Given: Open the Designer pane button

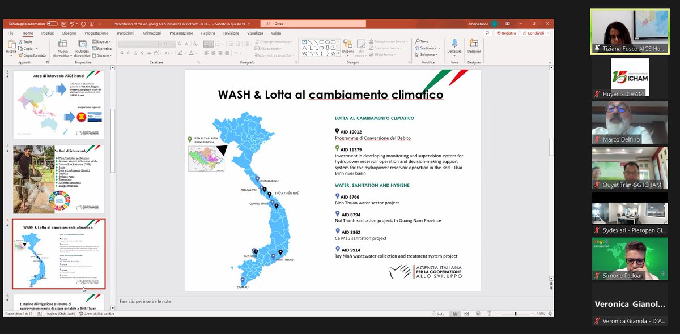Looking at the screenshot, I should coord(474,47).
